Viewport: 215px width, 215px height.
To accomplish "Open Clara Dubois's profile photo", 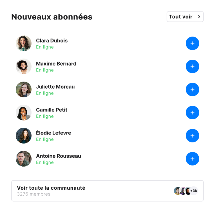I will pyautogui.click(x=24, y=43).
